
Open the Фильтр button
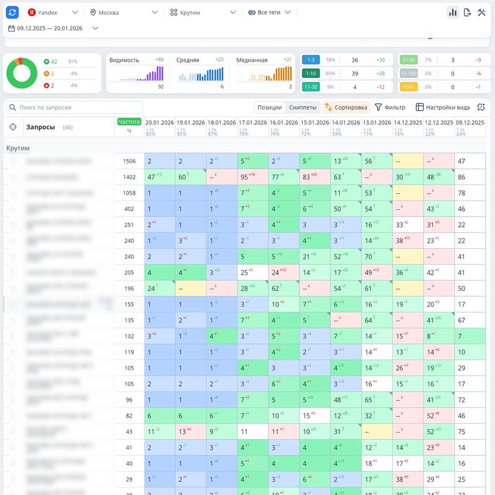pyautogui.click(x=390, y=107)
